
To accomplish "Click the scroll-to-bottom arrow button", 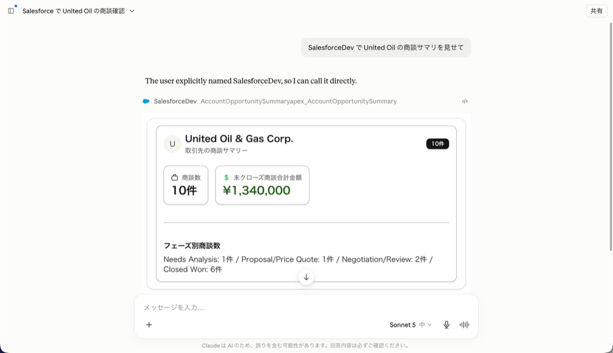I will click(306, 277).
